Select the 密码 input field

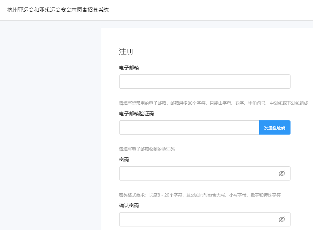click(x=198, y=173)
